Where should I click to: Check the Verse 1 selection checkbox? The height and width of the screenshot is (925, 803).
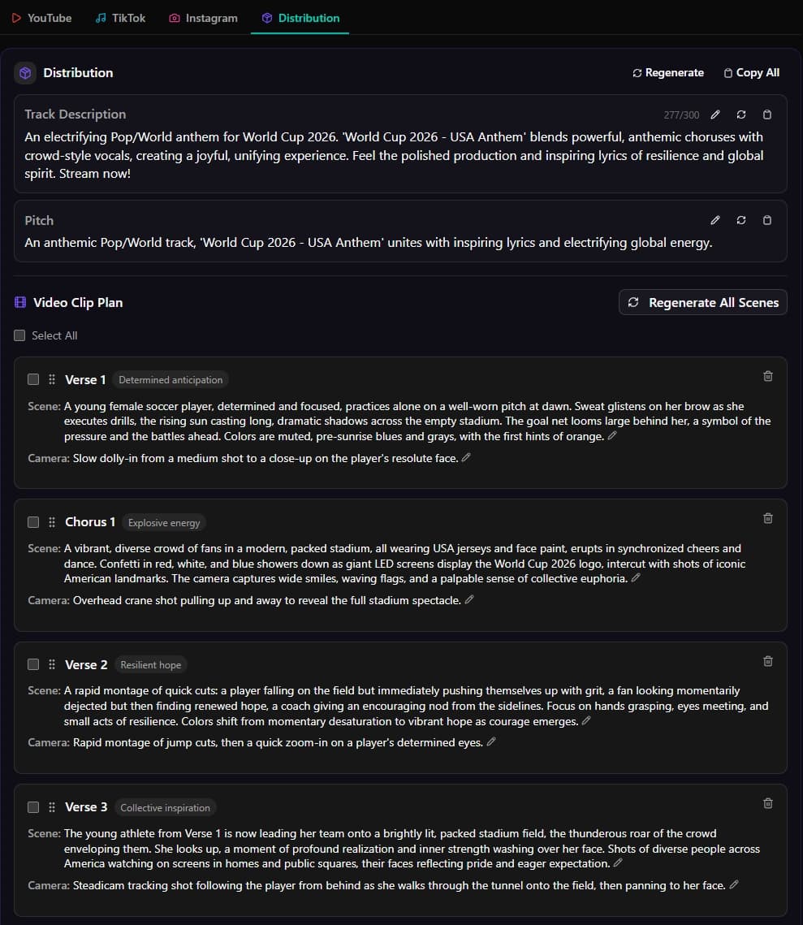click(x=32, y=378)
